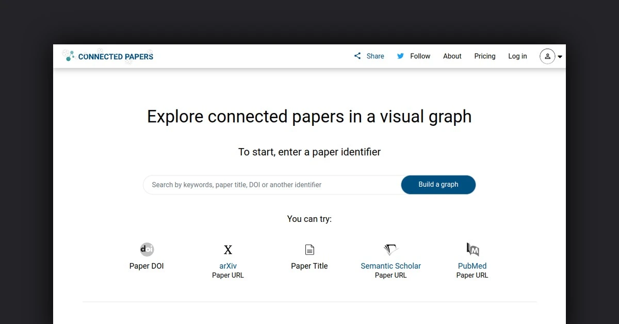The image size is (619, 324).
Task: Open the Pricing page
Action: [x=484, y=56]
